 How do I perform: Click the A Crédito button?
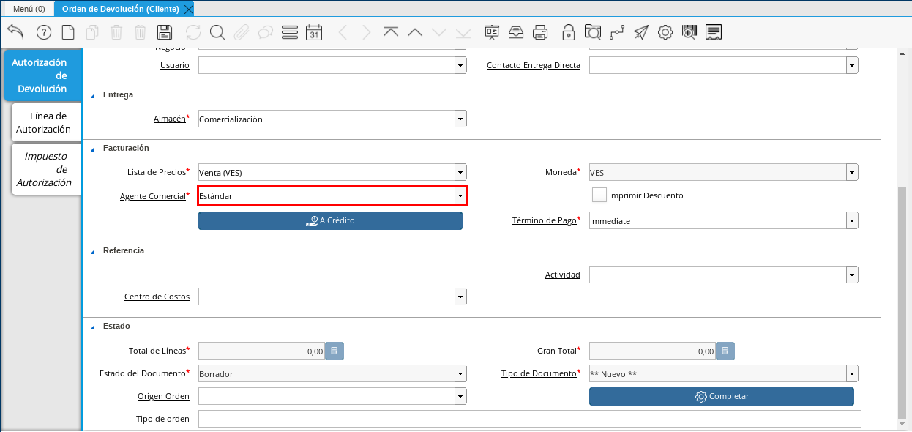[x=330, y=220]
